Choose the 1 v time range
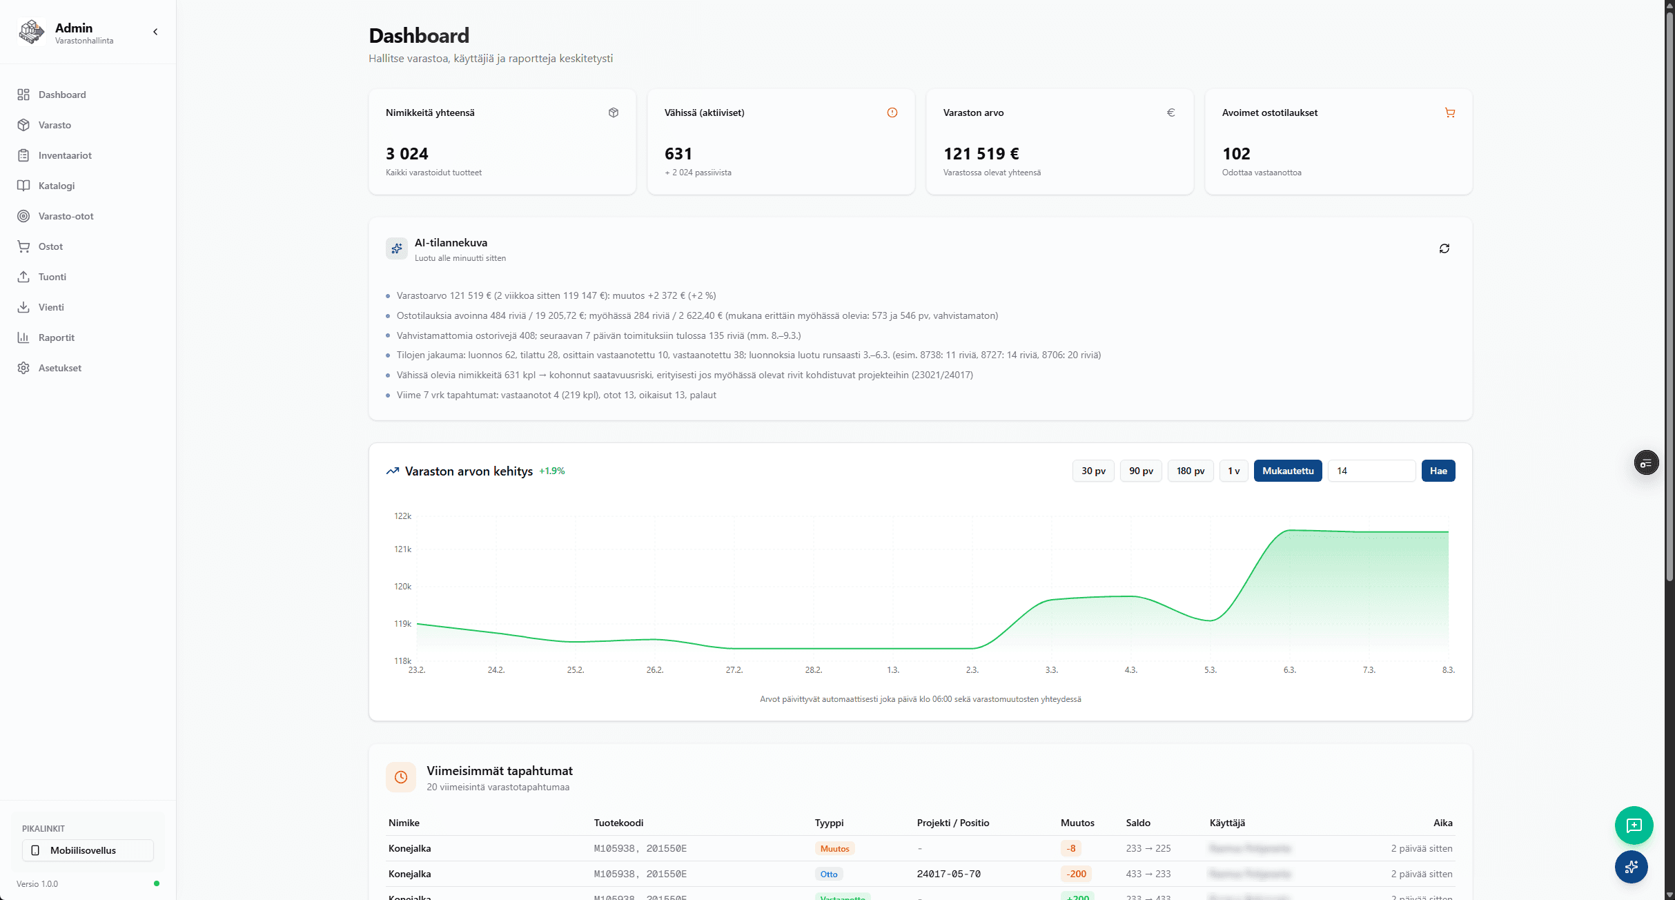 click(x=1233, y=471)
